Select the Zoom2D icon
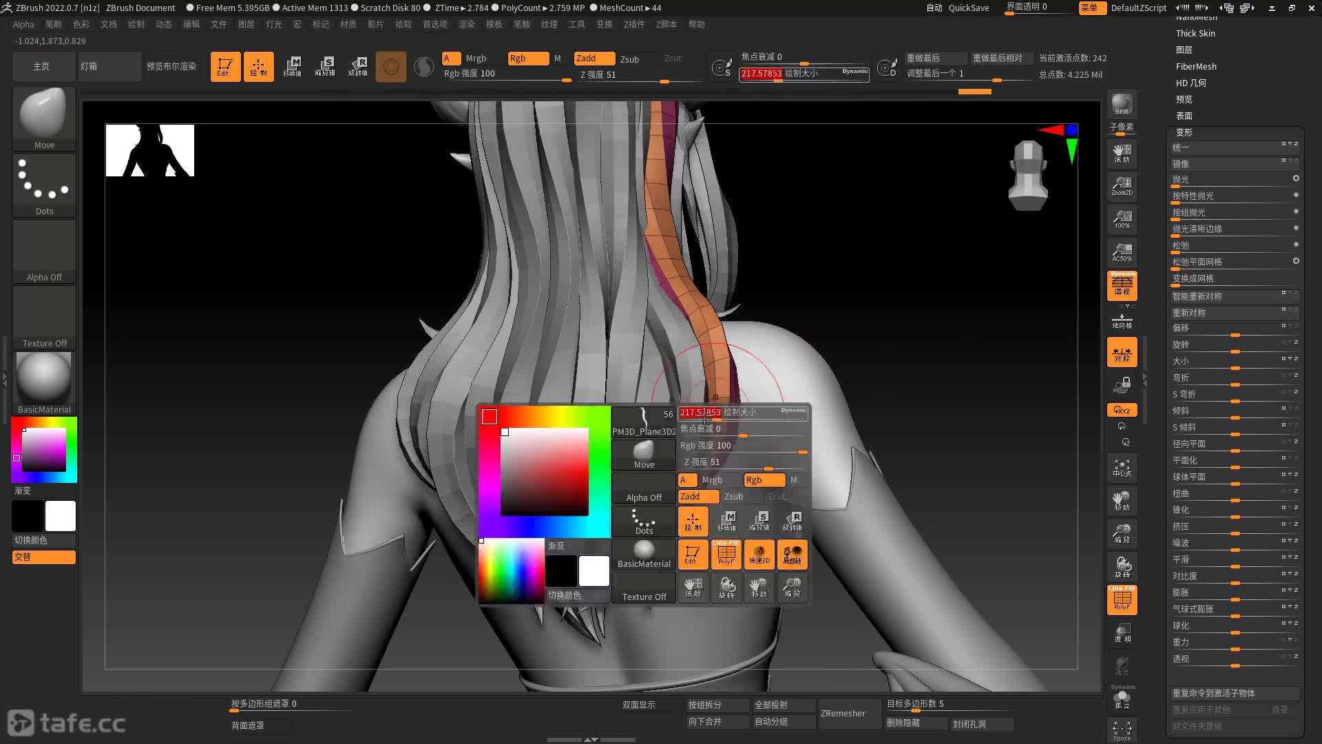Screen dimensions: 1322x744 tap(1122, 186)
